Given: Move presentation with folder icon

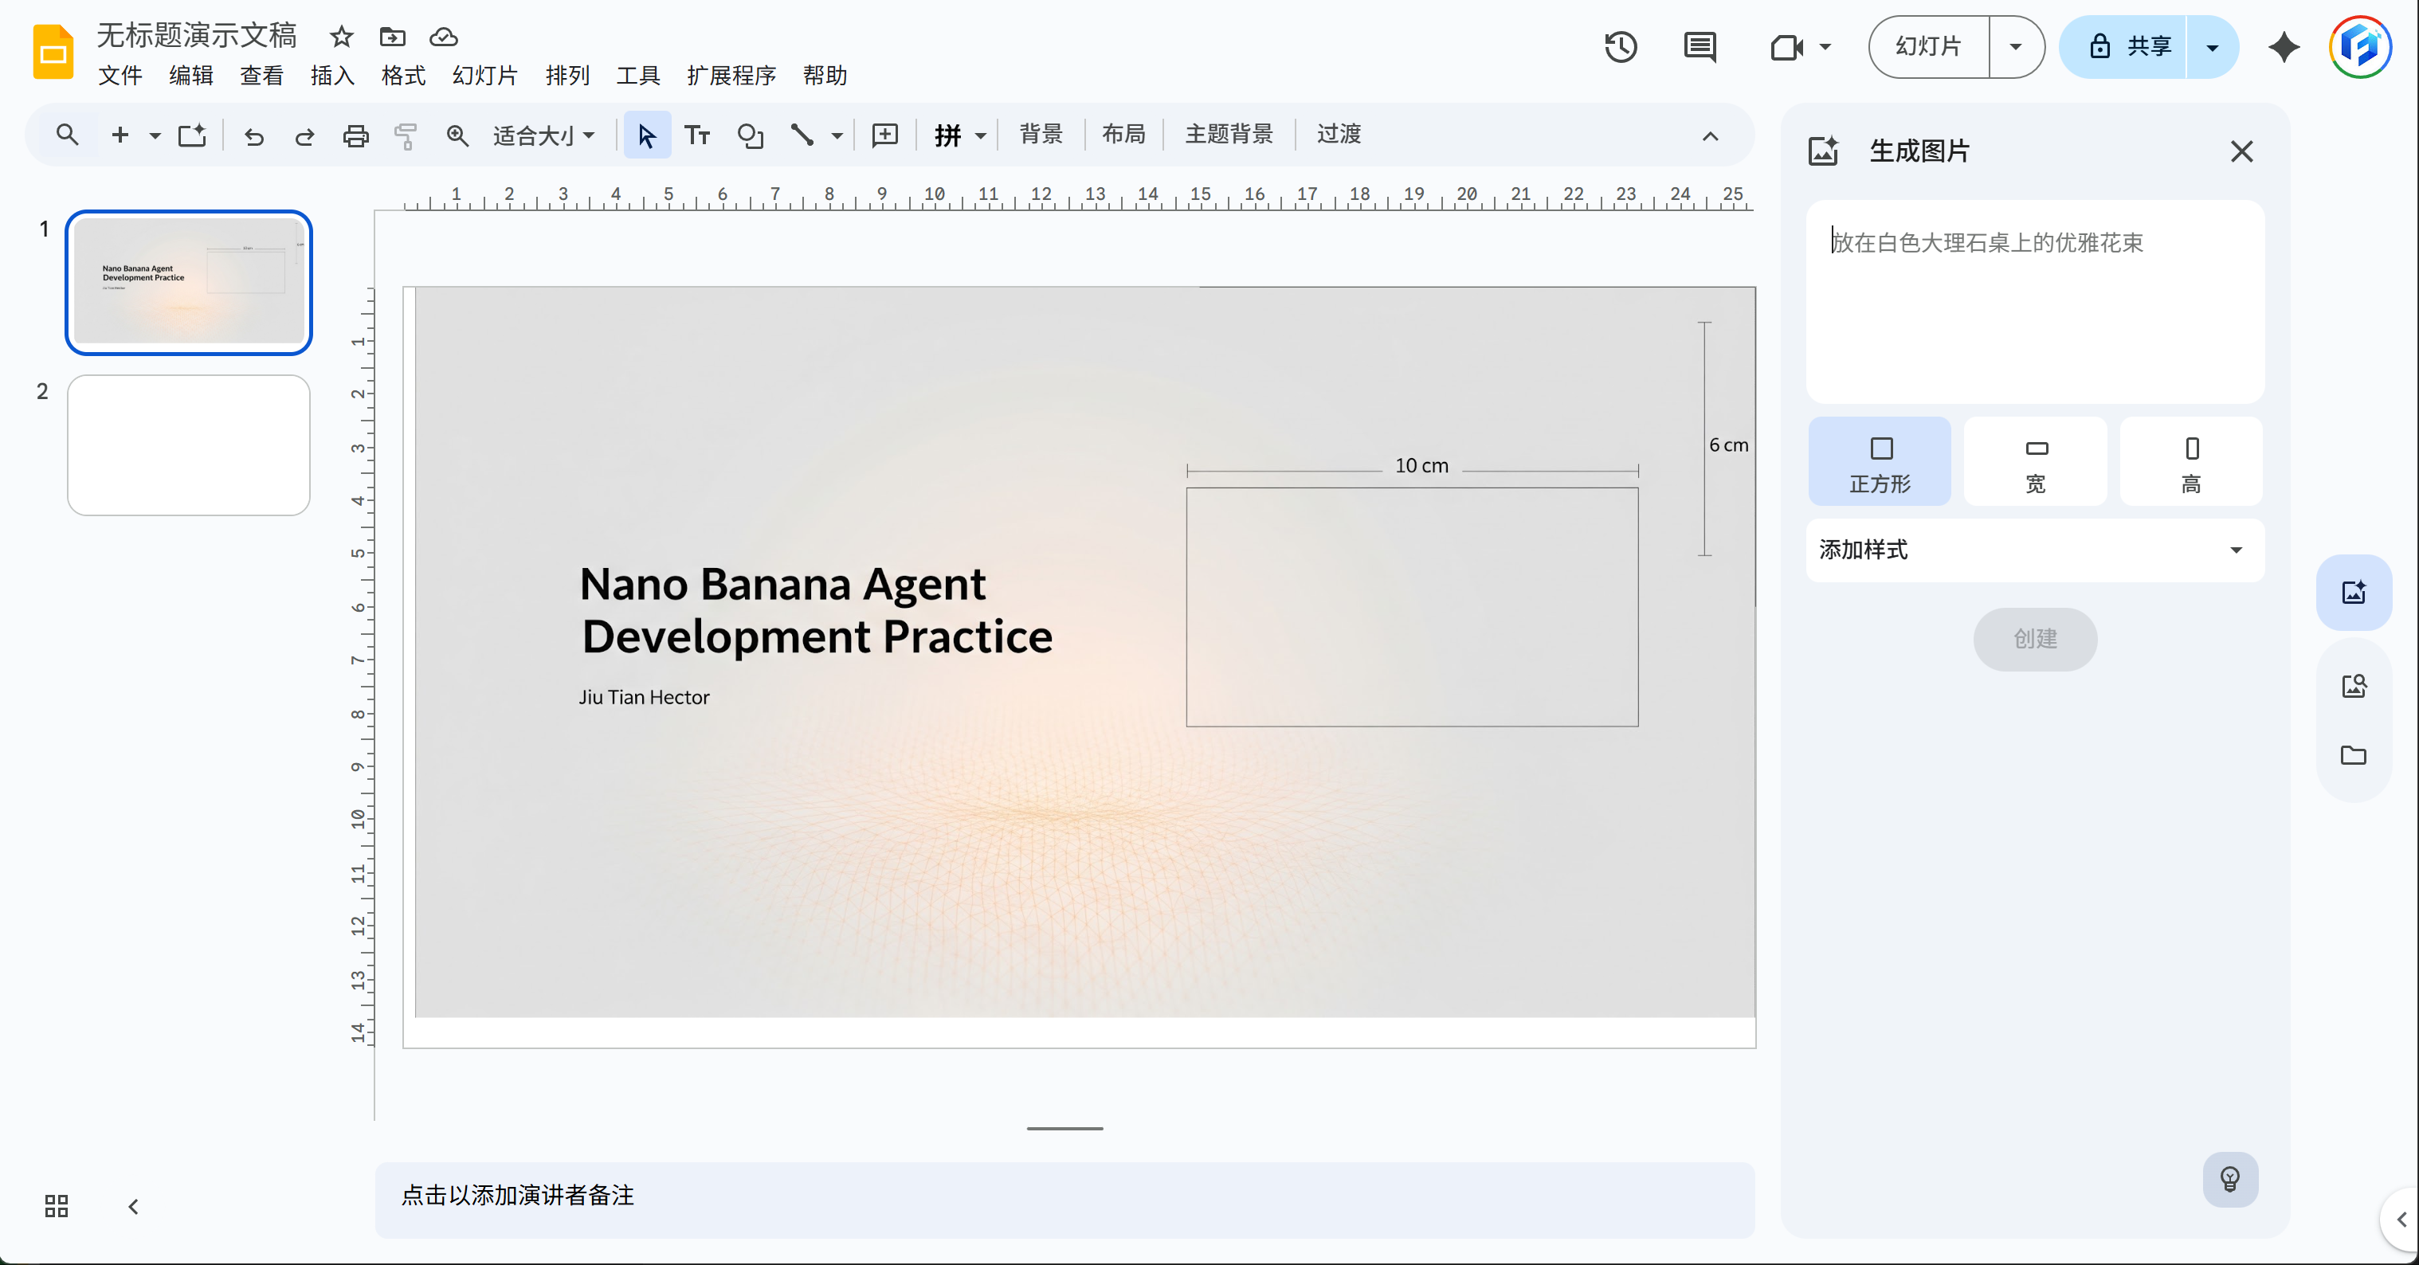Looking at the screenshot, I should (x=391, y=37).
